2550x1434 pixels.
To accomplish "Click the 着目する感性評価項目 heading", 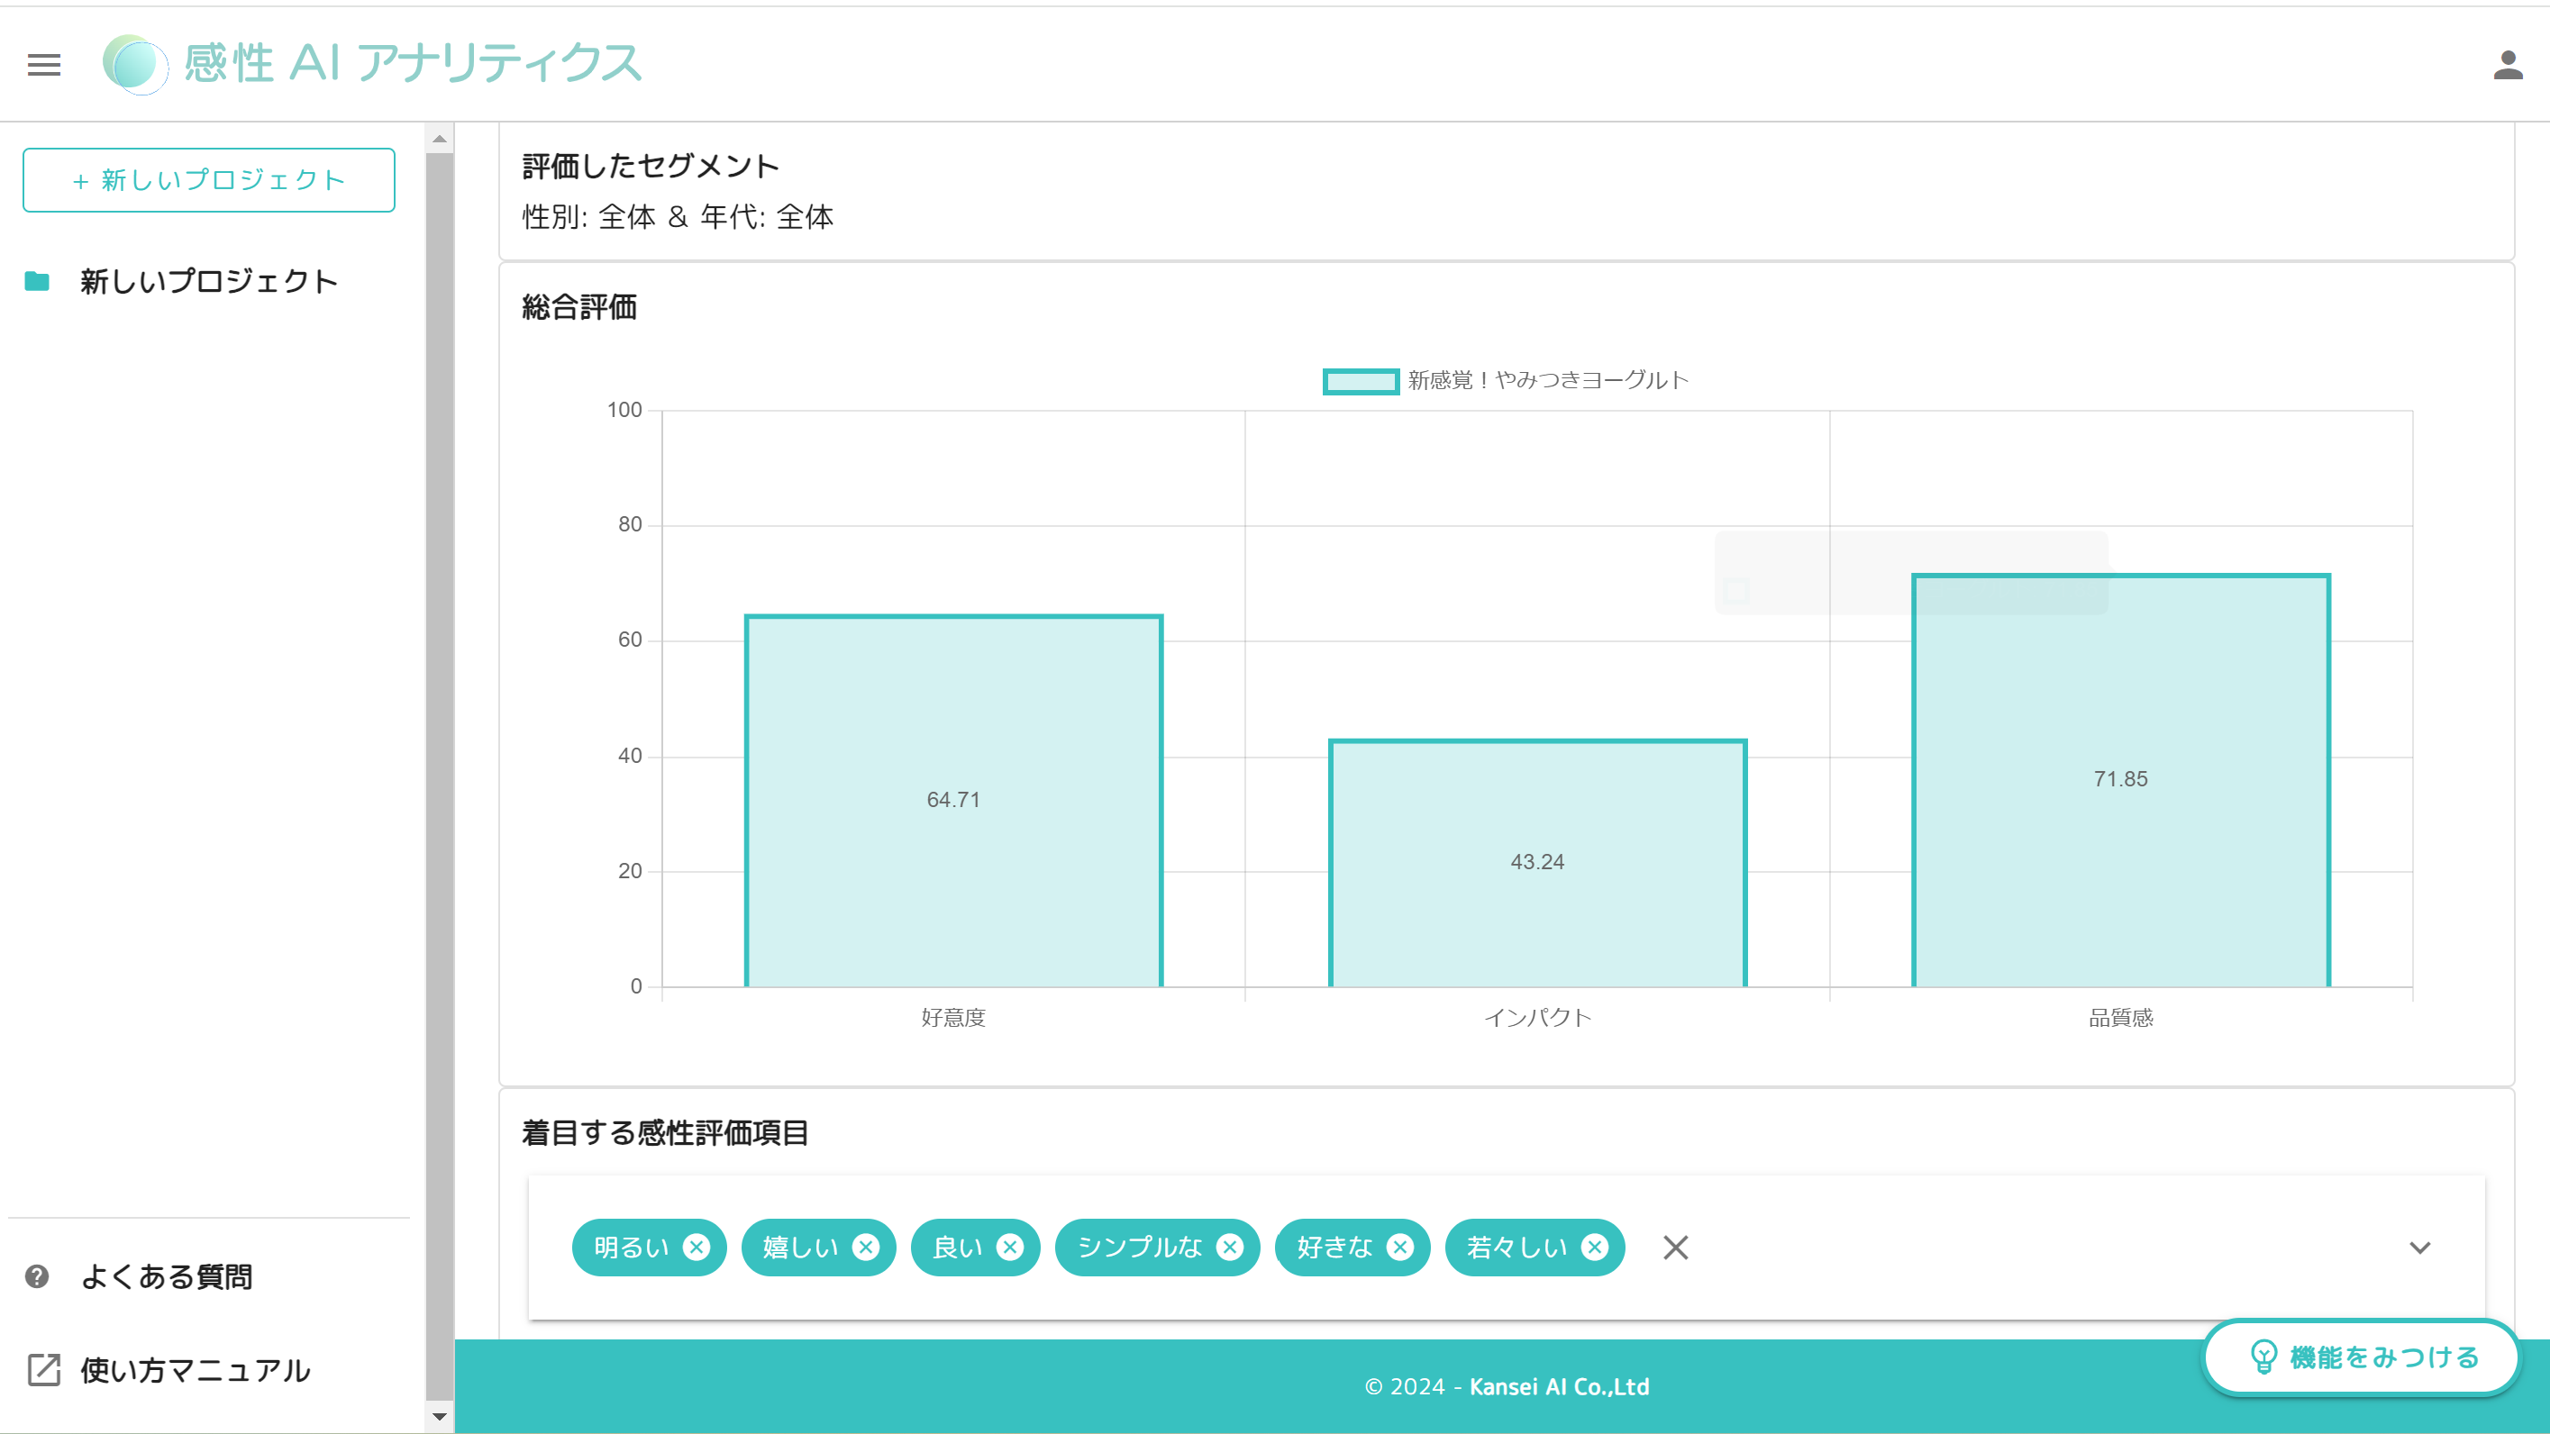I will click(x=665, y=1133).
